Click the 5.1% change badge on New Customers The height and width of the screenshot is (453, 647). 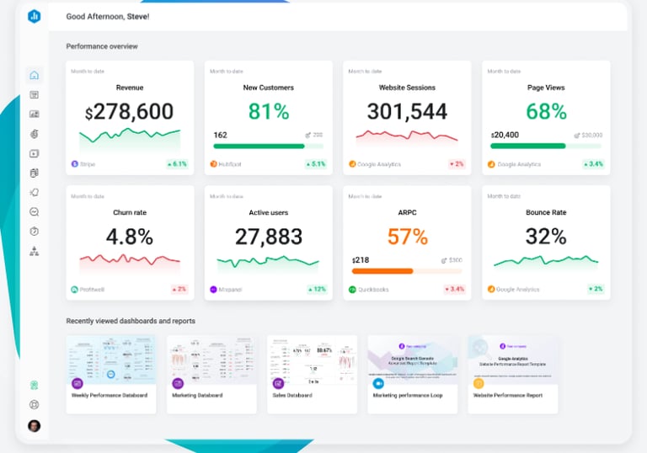[316, 164]
